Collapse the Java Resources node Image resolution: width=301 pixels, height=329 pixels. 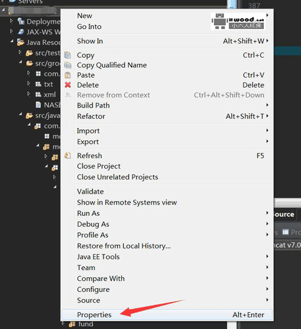click(12, 41)
